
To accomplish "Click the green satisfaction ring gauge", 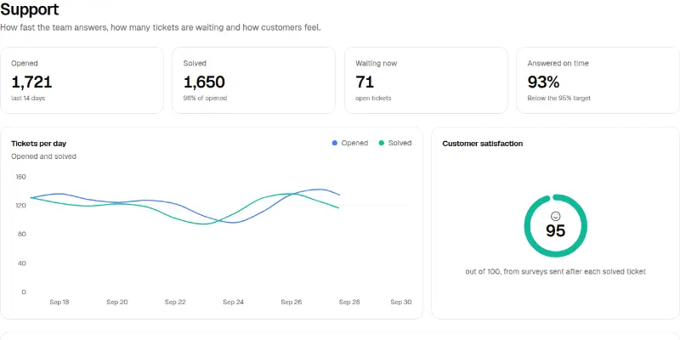I will [556, 226].
